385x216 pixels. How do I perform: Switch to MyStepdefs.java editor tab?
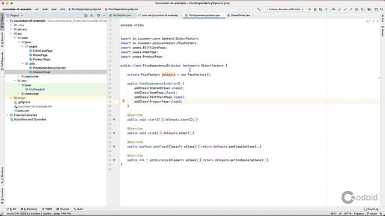point(122,16)
